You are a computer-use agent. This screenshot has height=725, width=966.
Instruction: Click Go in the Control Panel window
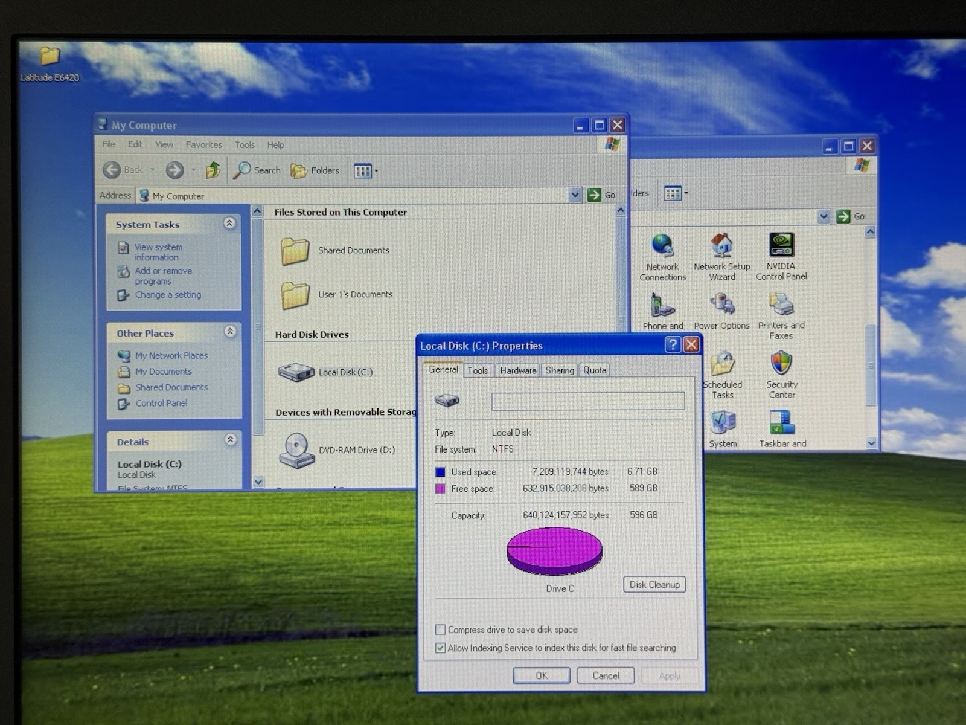(x=851, y=216)
